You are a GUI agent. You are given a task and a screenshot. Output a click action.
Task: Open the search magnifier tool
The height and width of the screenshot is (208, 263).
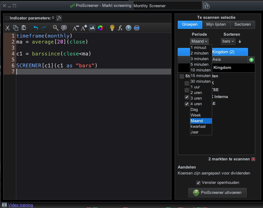tap(55, 28)
